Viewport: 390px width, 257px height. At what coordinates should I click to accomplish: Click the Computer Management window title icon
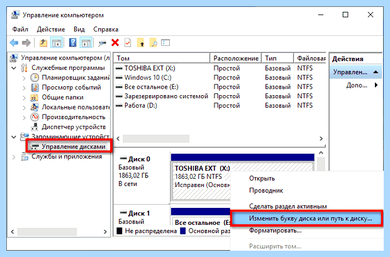[15, 15]
